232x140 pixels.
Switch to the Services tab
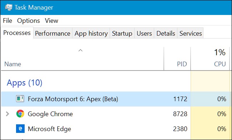pyautogui.click(x=191, y=33)
